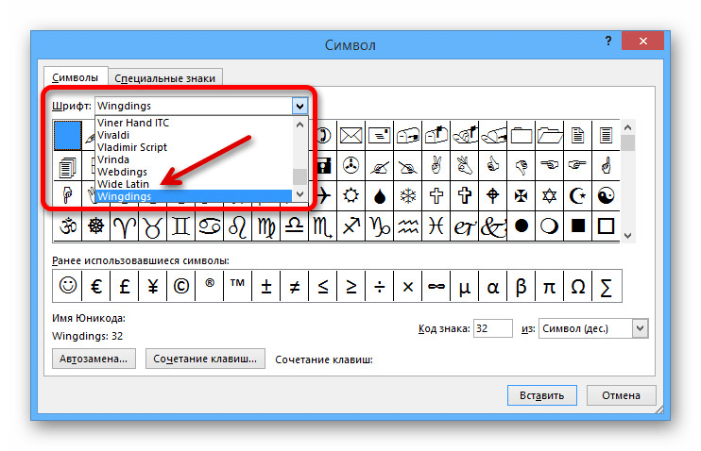Click down arrow of font list scrollbar
The image size is (701, 451).
click(300, 194)
